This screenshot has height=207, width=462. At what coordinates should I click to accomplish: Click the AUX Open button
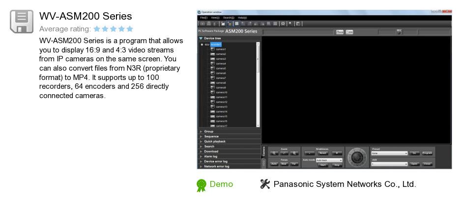tap(414, 164)
